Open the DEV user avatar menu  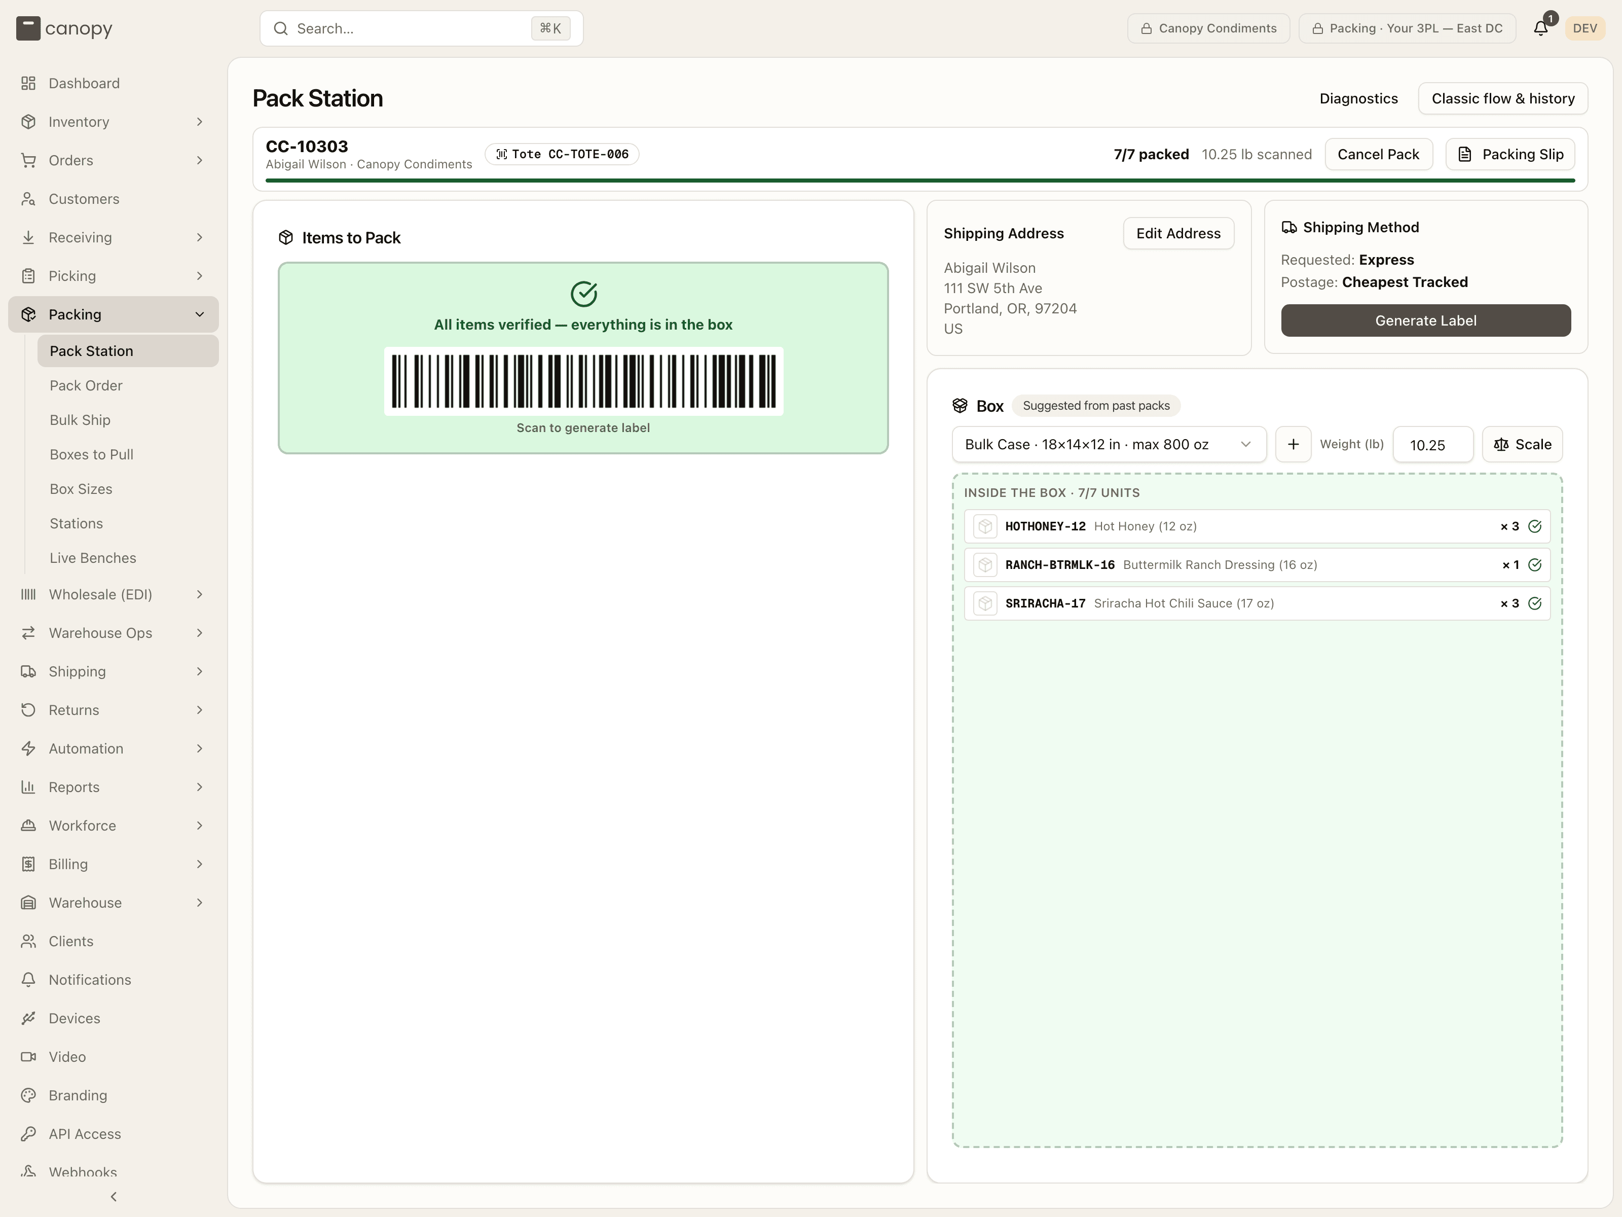(1584, 28)
